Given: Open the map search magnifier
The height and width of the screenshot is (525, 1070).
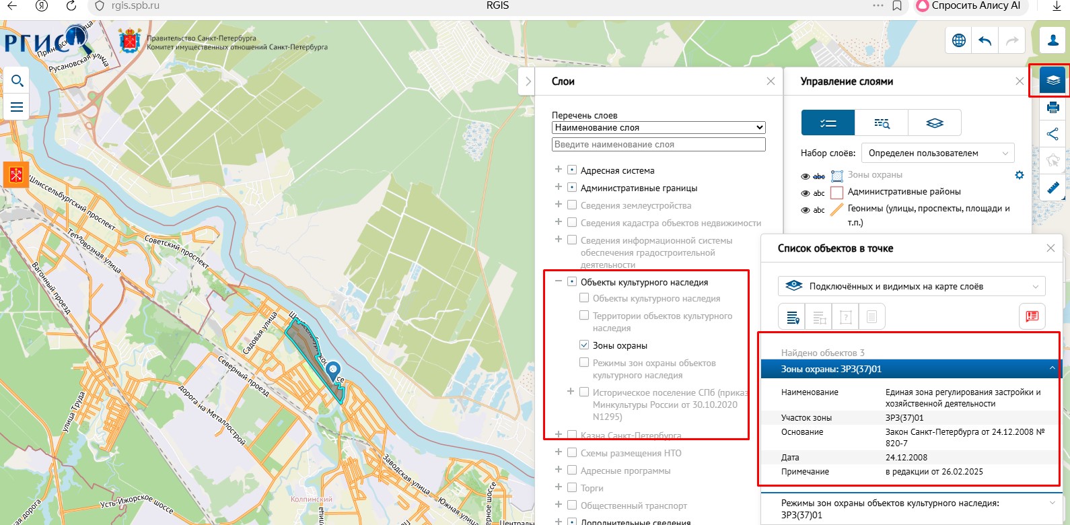Looking at the screenshot, I should [17, 81].
